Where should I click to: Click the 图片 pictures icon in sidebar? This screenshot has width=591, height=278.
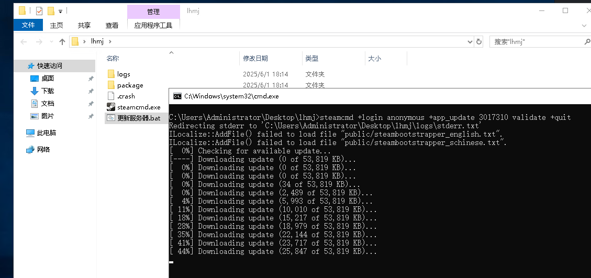(35, 116)
